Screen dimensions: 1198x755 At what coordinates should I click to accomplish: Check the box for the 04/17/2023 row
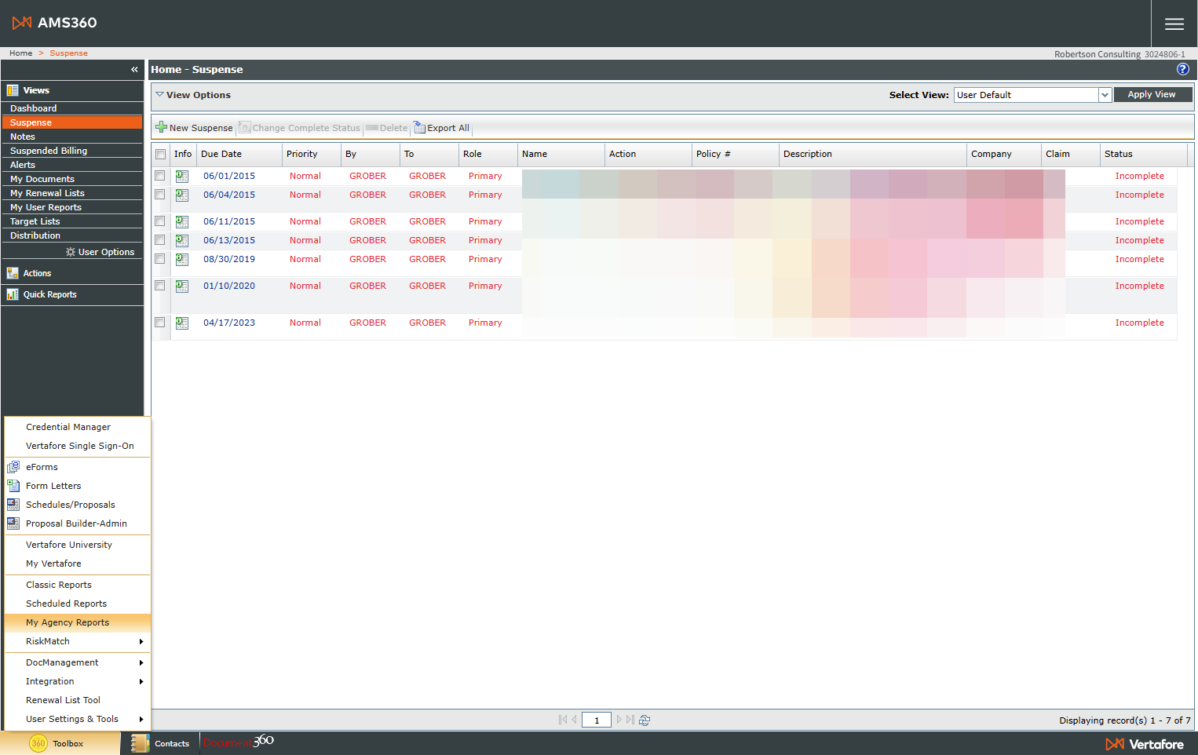point(160,323)
